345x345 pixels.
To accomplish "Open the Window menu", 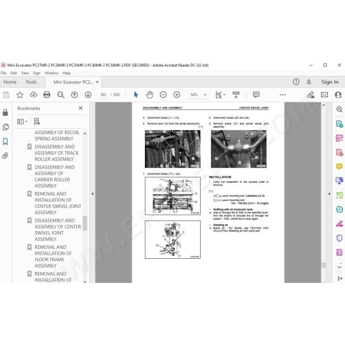I will tap(51, 73).
